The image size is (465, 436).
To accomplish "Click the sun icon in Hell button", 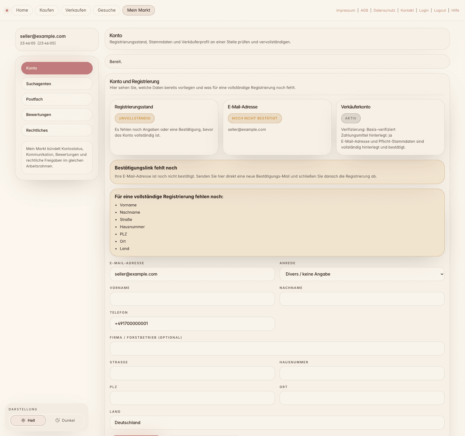I will click(x=23, y=420).
